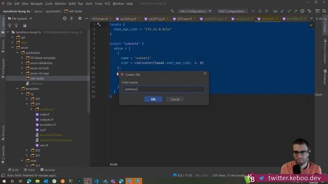Screen dimensions: 328x184
Task: Close the Create File dialog with X
Action: click(x=205, y=73)
